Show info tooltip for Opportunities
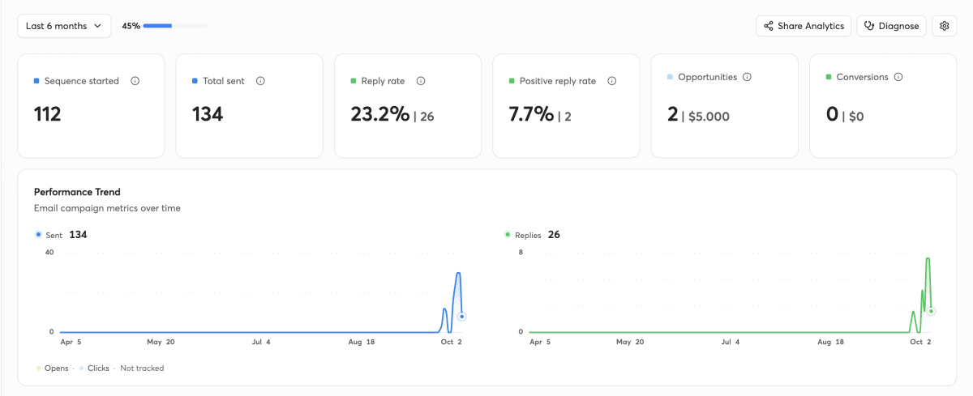973x396 pixels. pyautogui.click(x=747, y=77)
